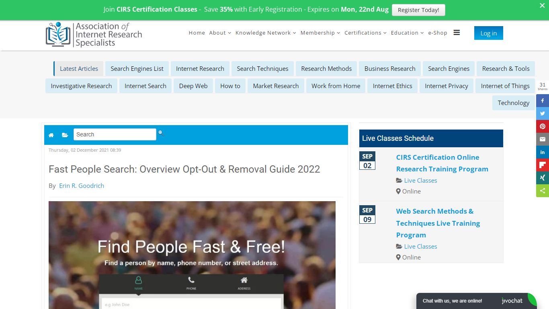Go to the Home menu item
This screenshot has height=309, width=549.
pyautogui.click(x=197, y=33)
